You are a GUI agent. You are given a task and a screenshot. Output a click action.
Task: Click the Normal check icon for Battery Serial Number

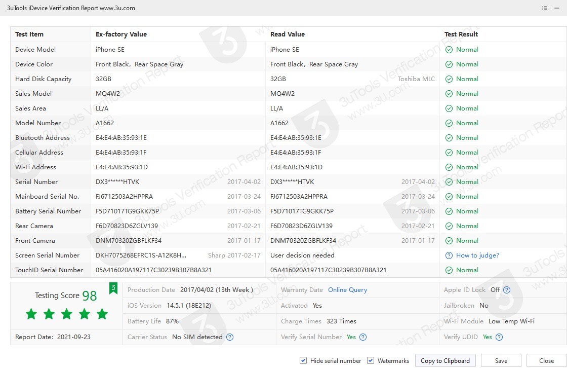449,211
